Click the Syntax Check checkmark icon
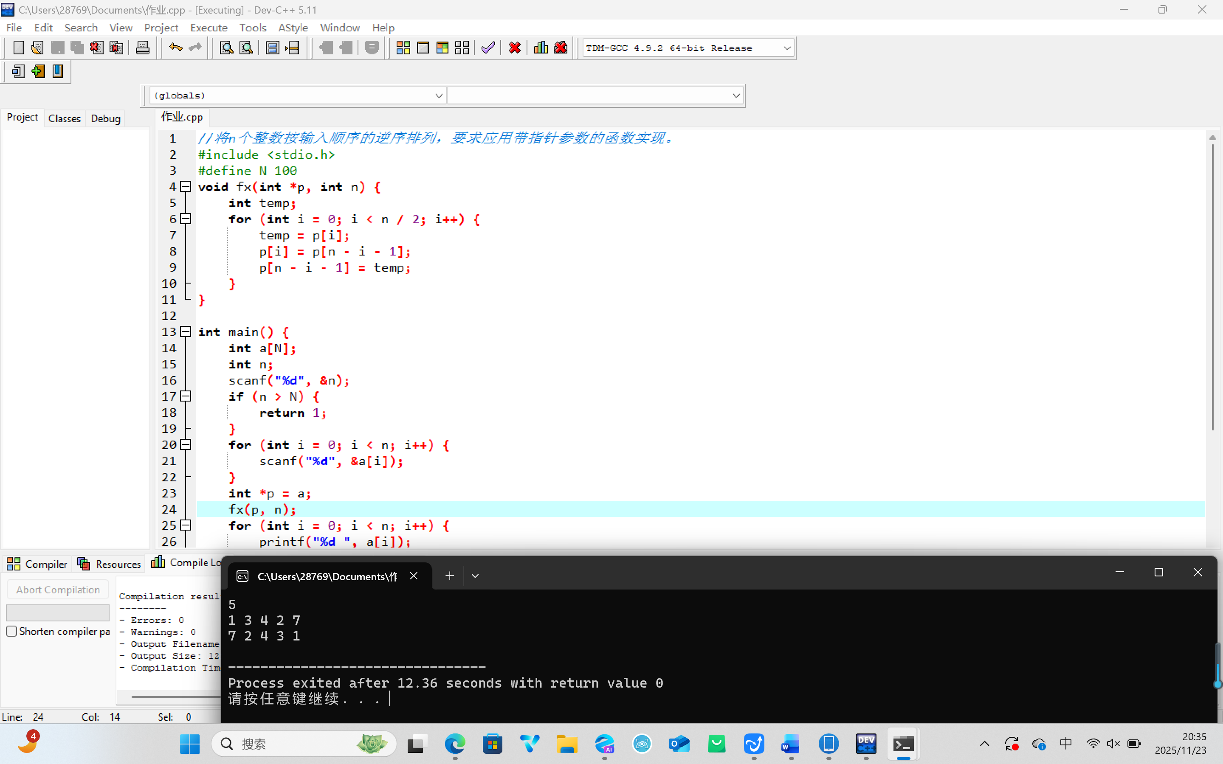Viewport: 1223px width, 764px height. [488, 48]
